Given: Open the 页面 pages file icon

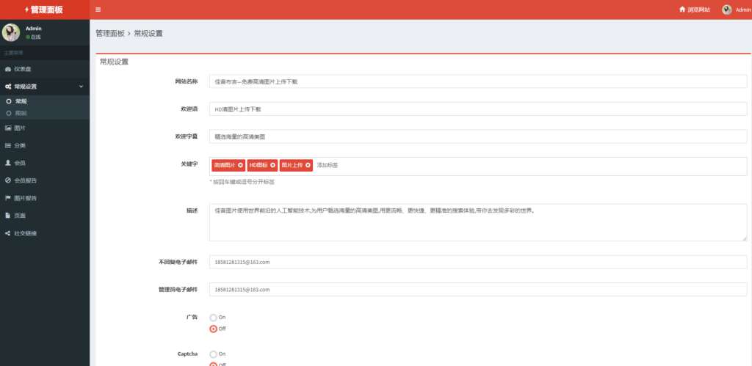Looking at the screenshot, I should tap(7, 216).
